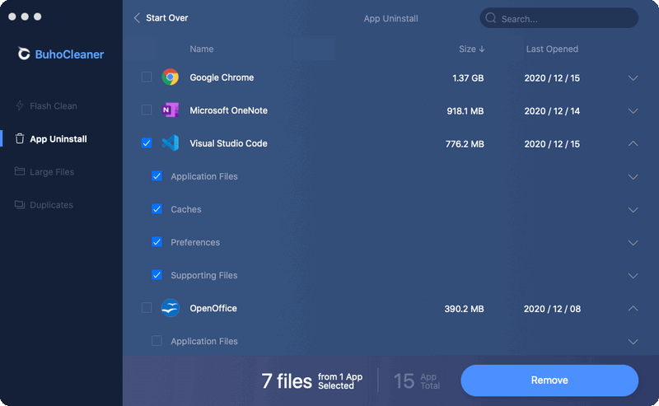Click the 776.2 MB size value
This screenshot has height=406, width=659.
point(465,144)
